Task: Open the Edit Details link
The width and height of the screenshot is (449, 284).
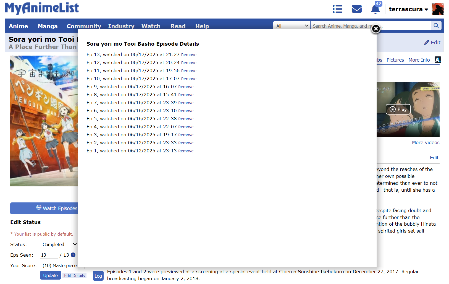Action: [x=75, y=275]
